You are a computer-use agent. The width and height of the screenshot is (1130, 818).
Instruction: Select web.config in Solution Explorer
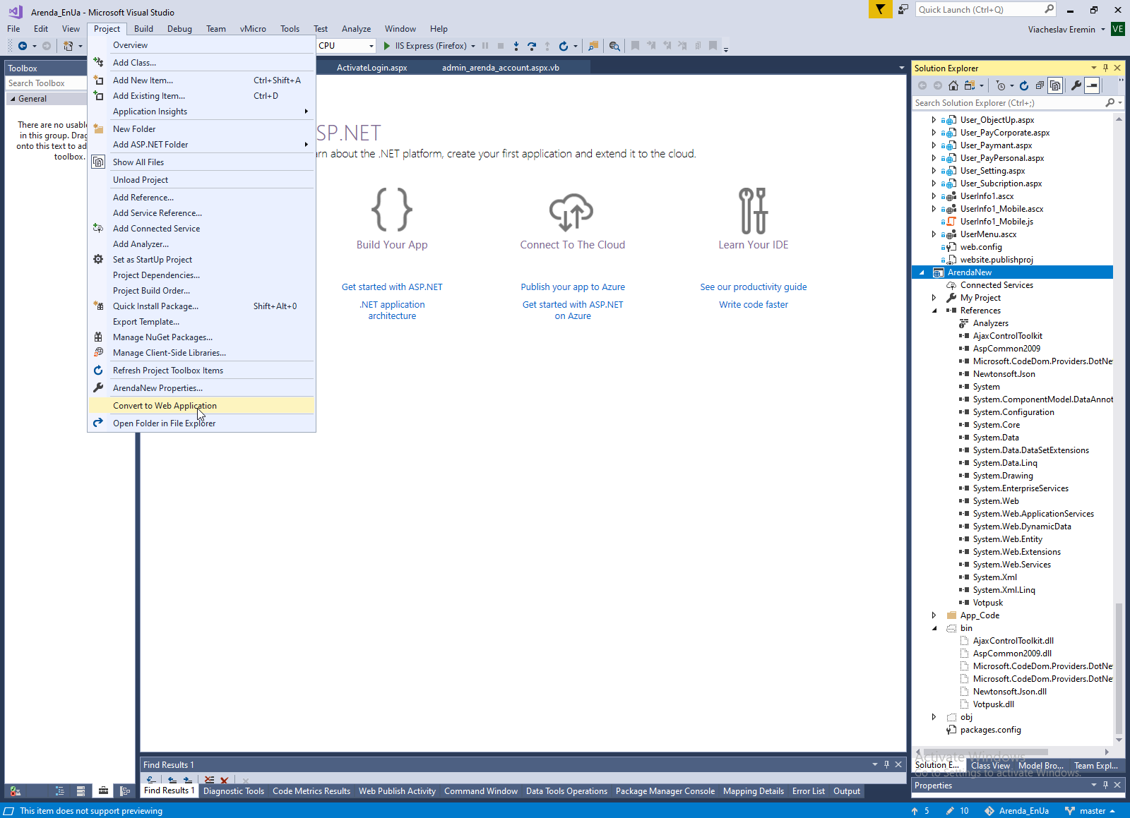coord(981,247)
